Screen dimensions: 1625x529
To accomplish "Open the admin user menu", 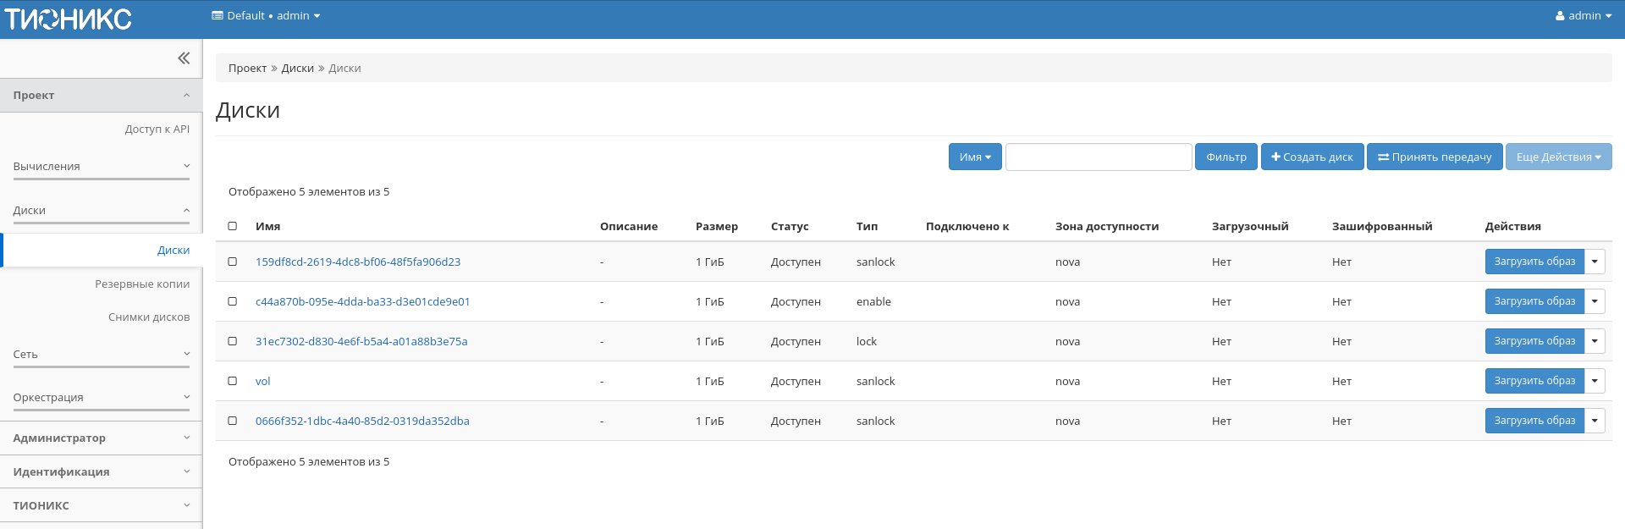I will point(1583,16).
